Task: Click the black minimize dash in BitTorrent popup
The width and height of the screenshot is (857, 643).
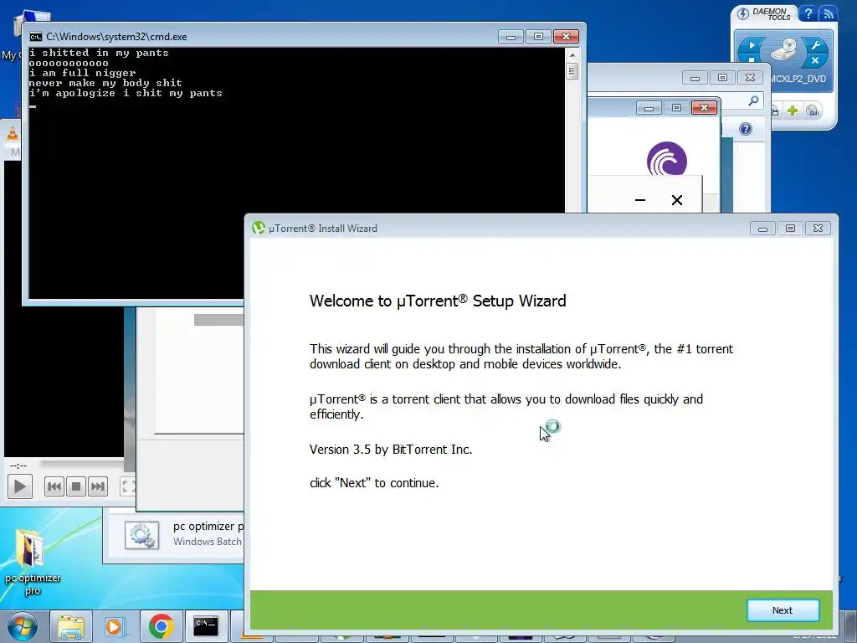Action: point(640,200)
